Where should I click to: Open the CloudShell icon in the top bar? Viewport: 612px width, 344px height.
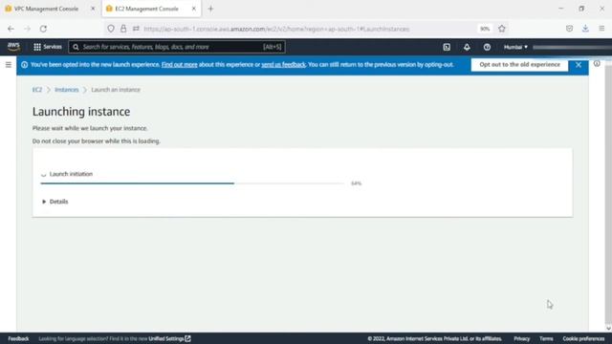447,47
